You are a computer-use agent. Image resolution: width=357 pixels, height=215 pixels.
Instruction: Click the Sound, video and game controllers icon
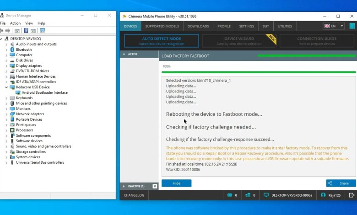(x=12, y=146)
